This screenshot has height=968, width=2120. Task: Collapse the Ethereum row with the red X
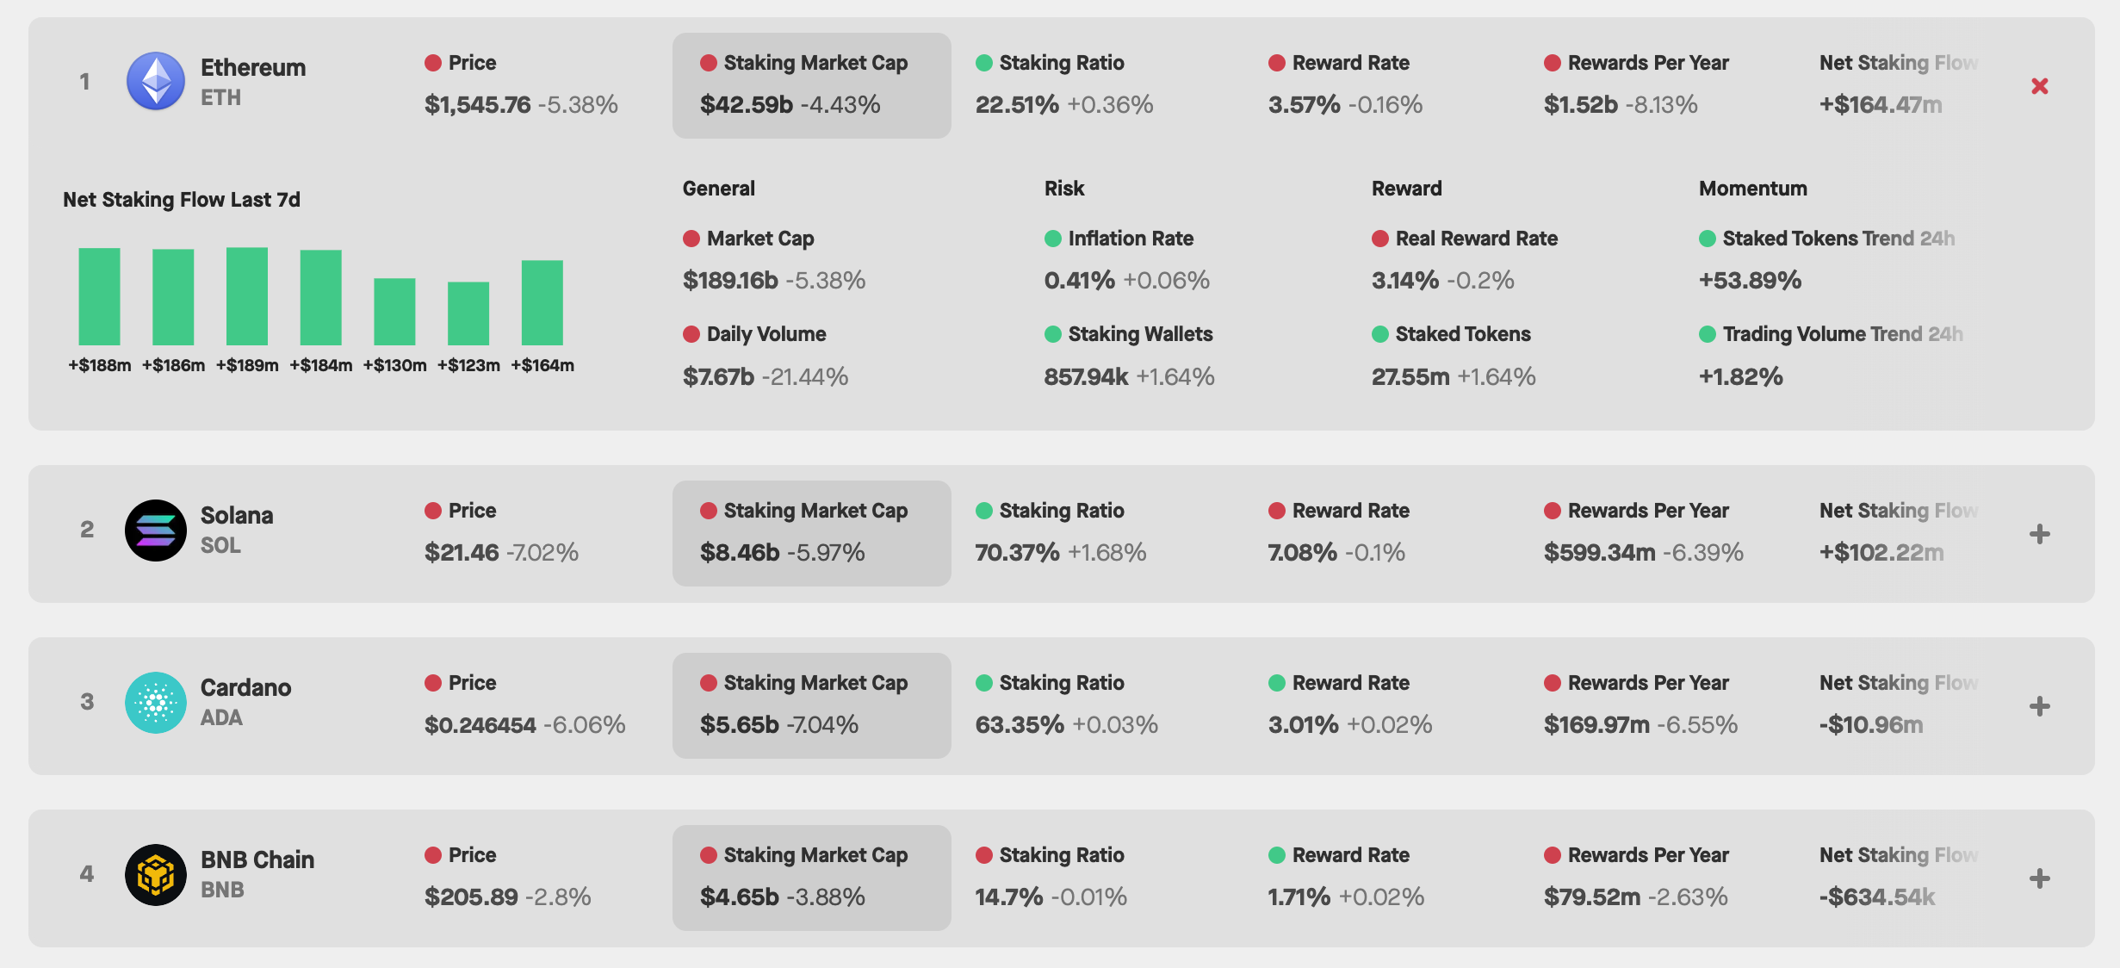click(2039, 86)
